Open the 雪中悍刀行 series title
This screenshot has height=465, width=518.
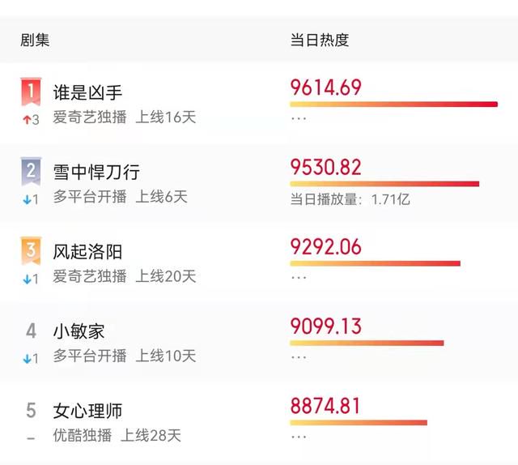click(x=96, y=172)
